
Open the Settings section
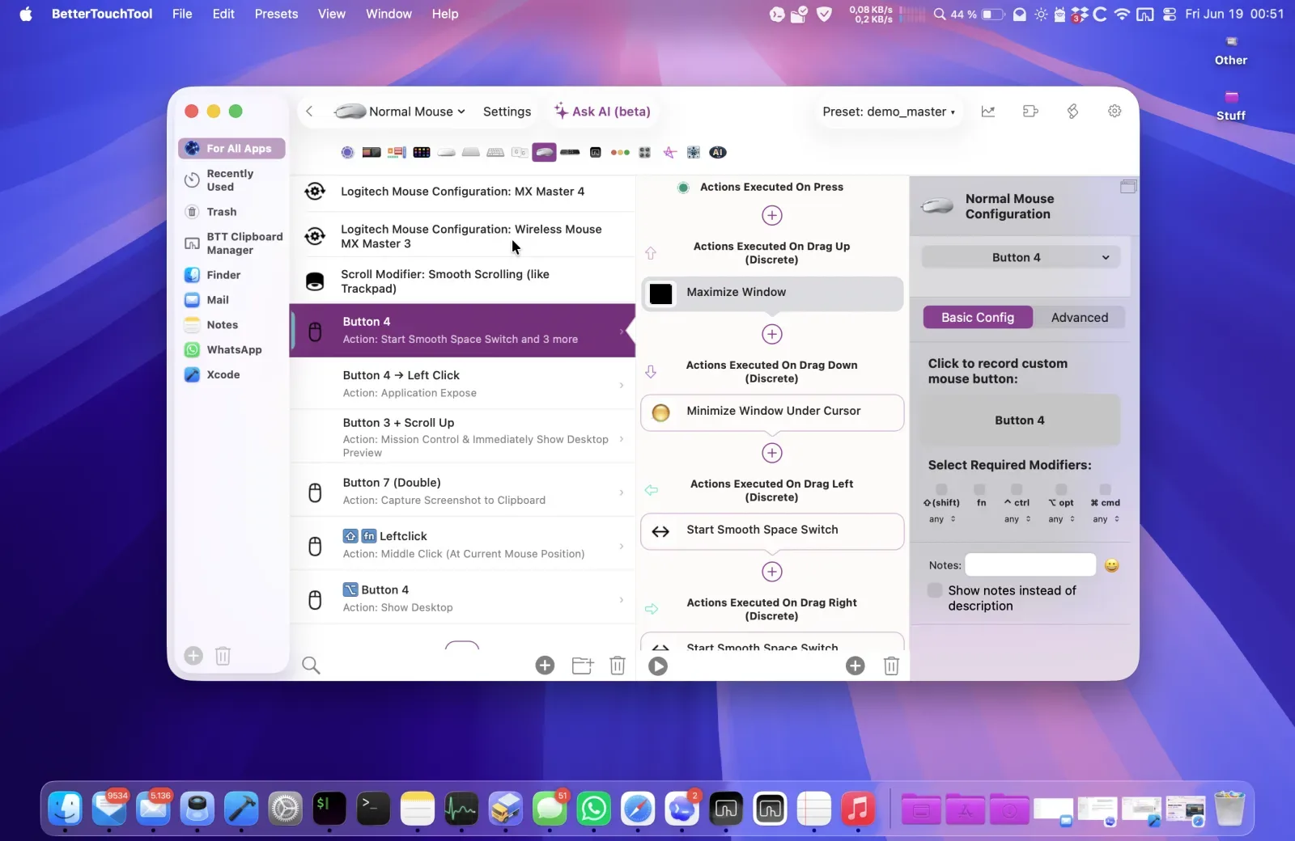tap(507, 112)
